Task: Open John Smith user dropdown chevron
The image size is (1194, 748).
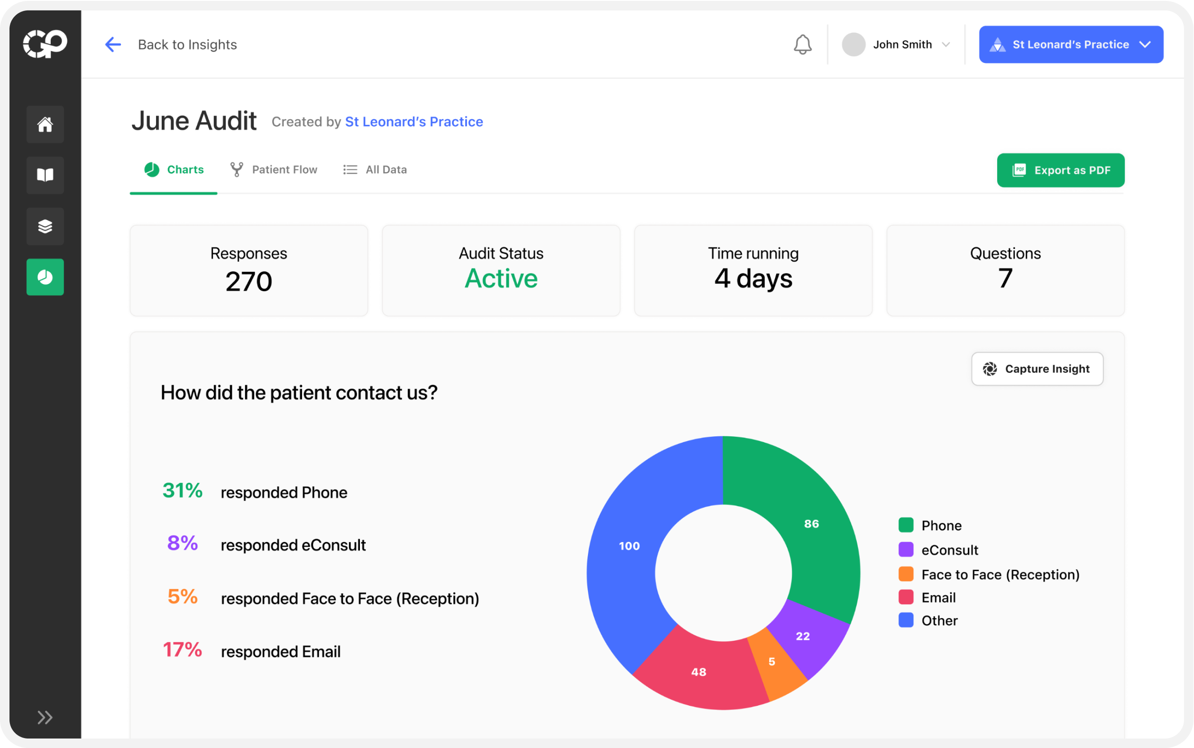Action: click(x=946, y=45)
